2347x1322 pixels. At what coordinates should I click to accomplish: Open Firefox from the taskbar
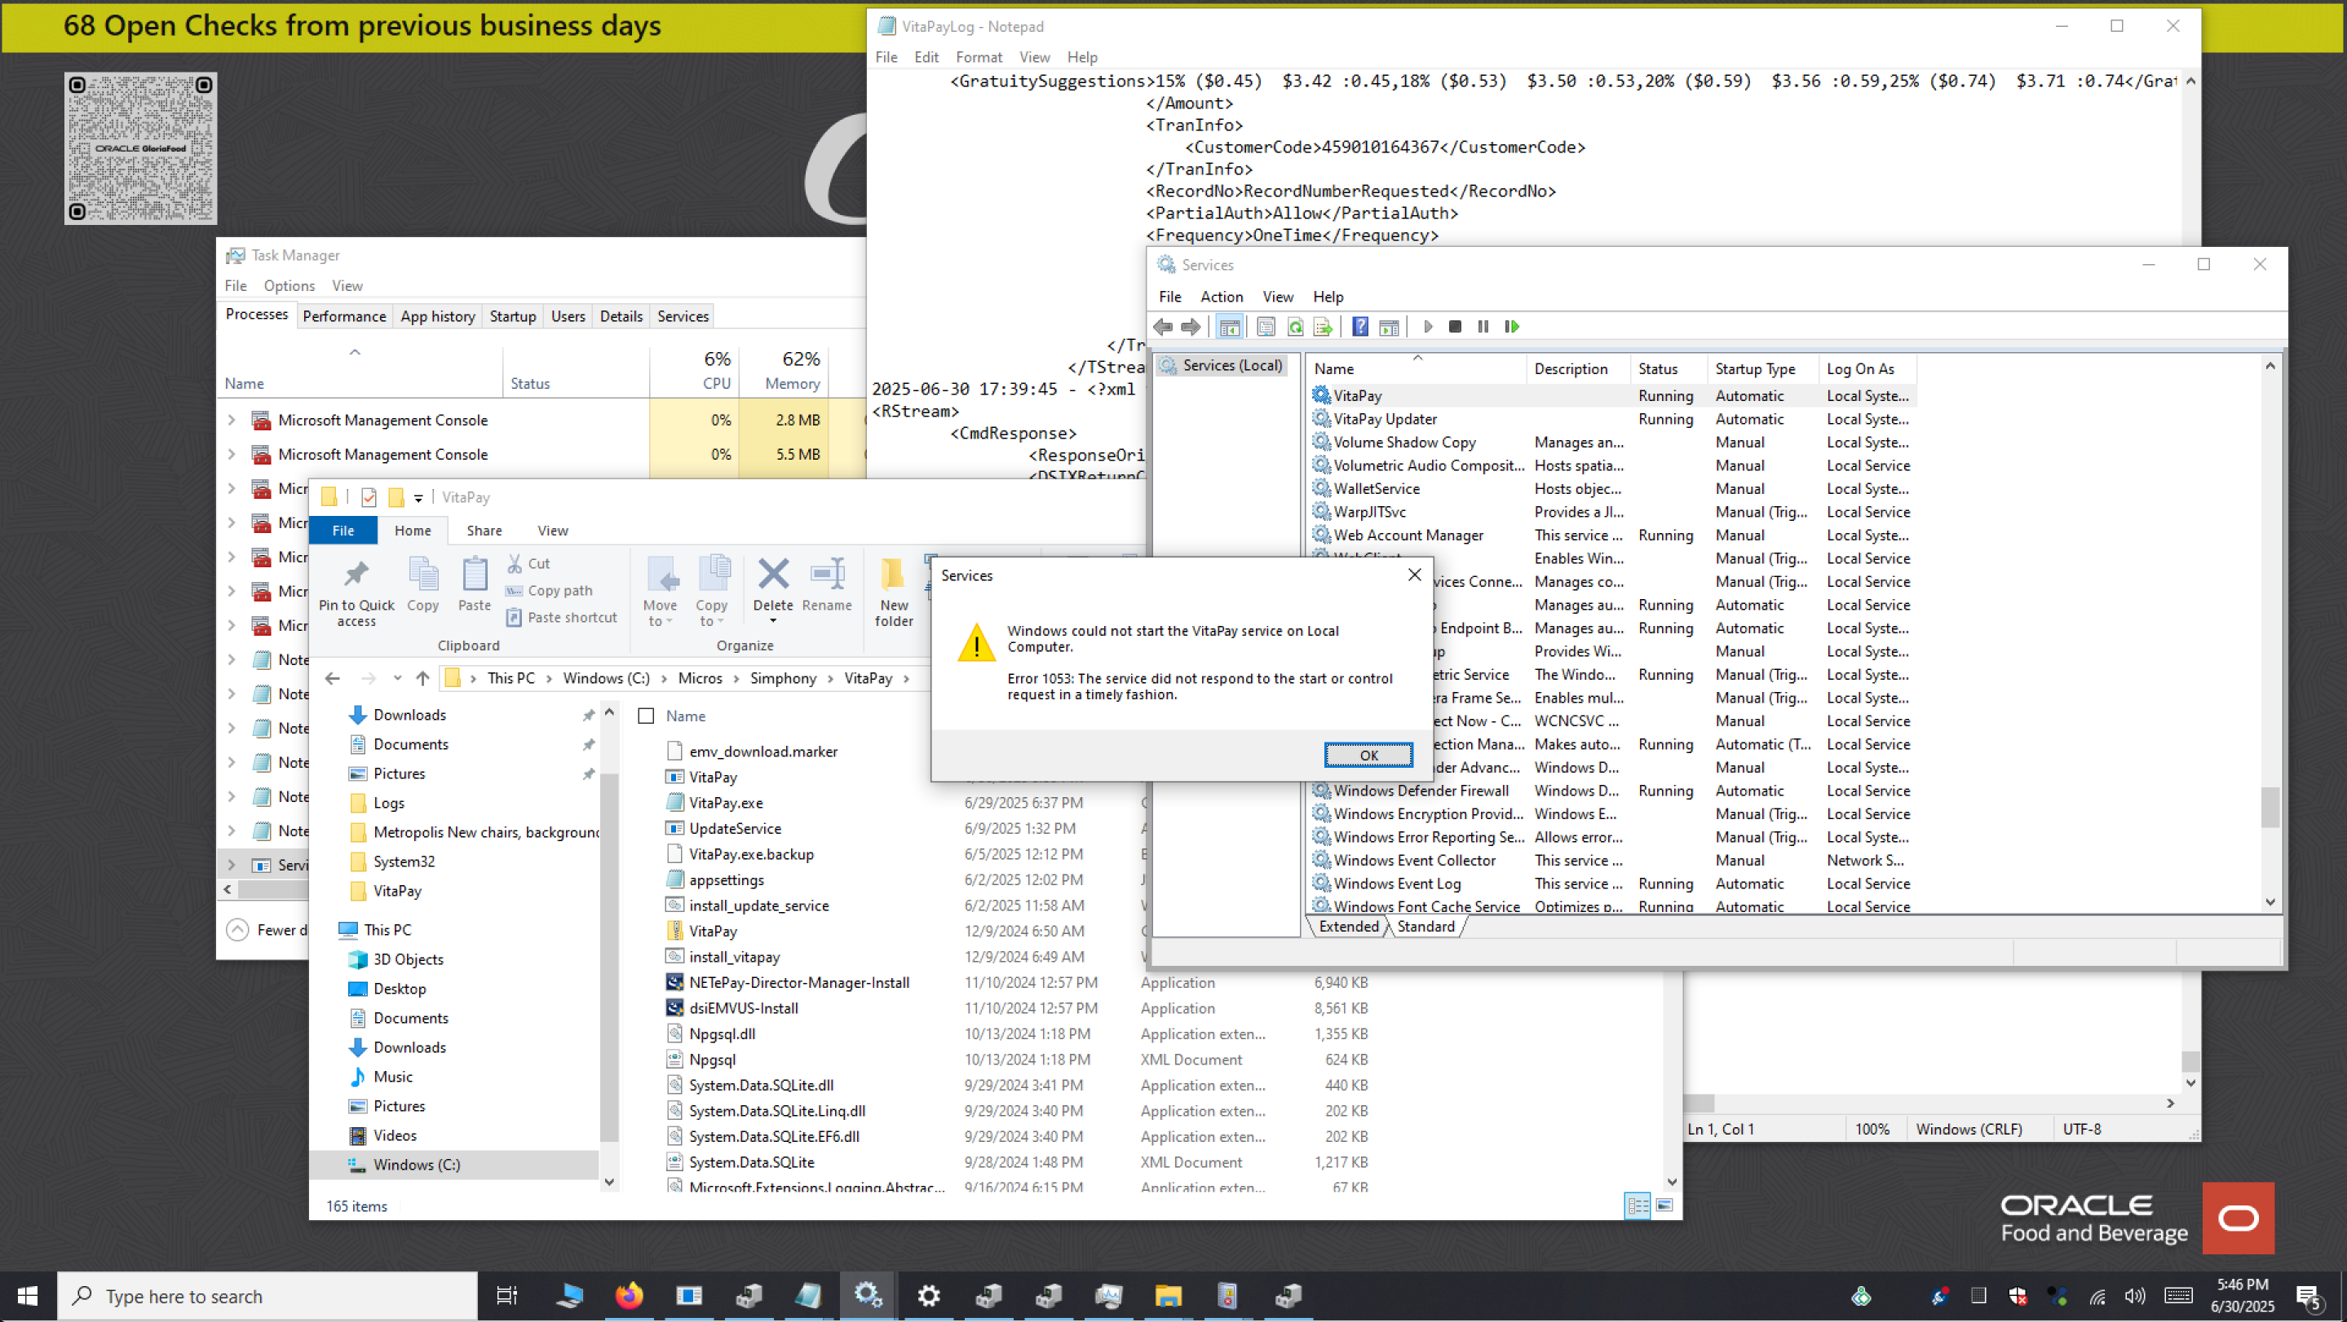point(629,1296)
